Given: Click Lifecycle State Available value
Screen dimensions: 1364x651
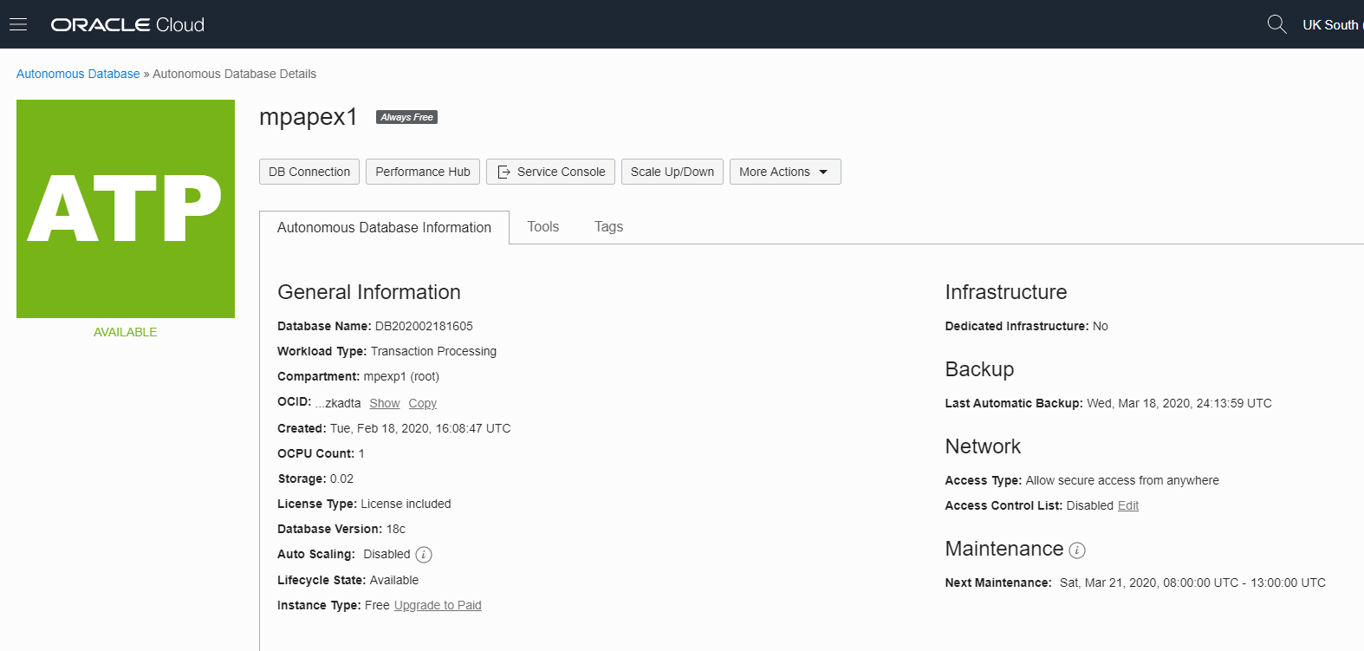Looking at the screenshot, I should (x=394, y=580).
